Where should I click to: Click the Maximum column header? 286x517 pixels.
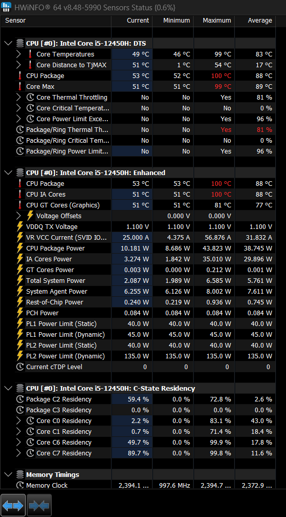coord(214,21)
